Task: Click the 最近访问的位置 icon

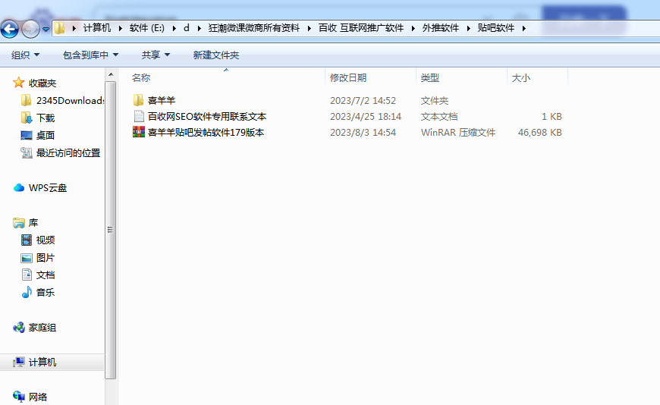Action: click(27, 152)
